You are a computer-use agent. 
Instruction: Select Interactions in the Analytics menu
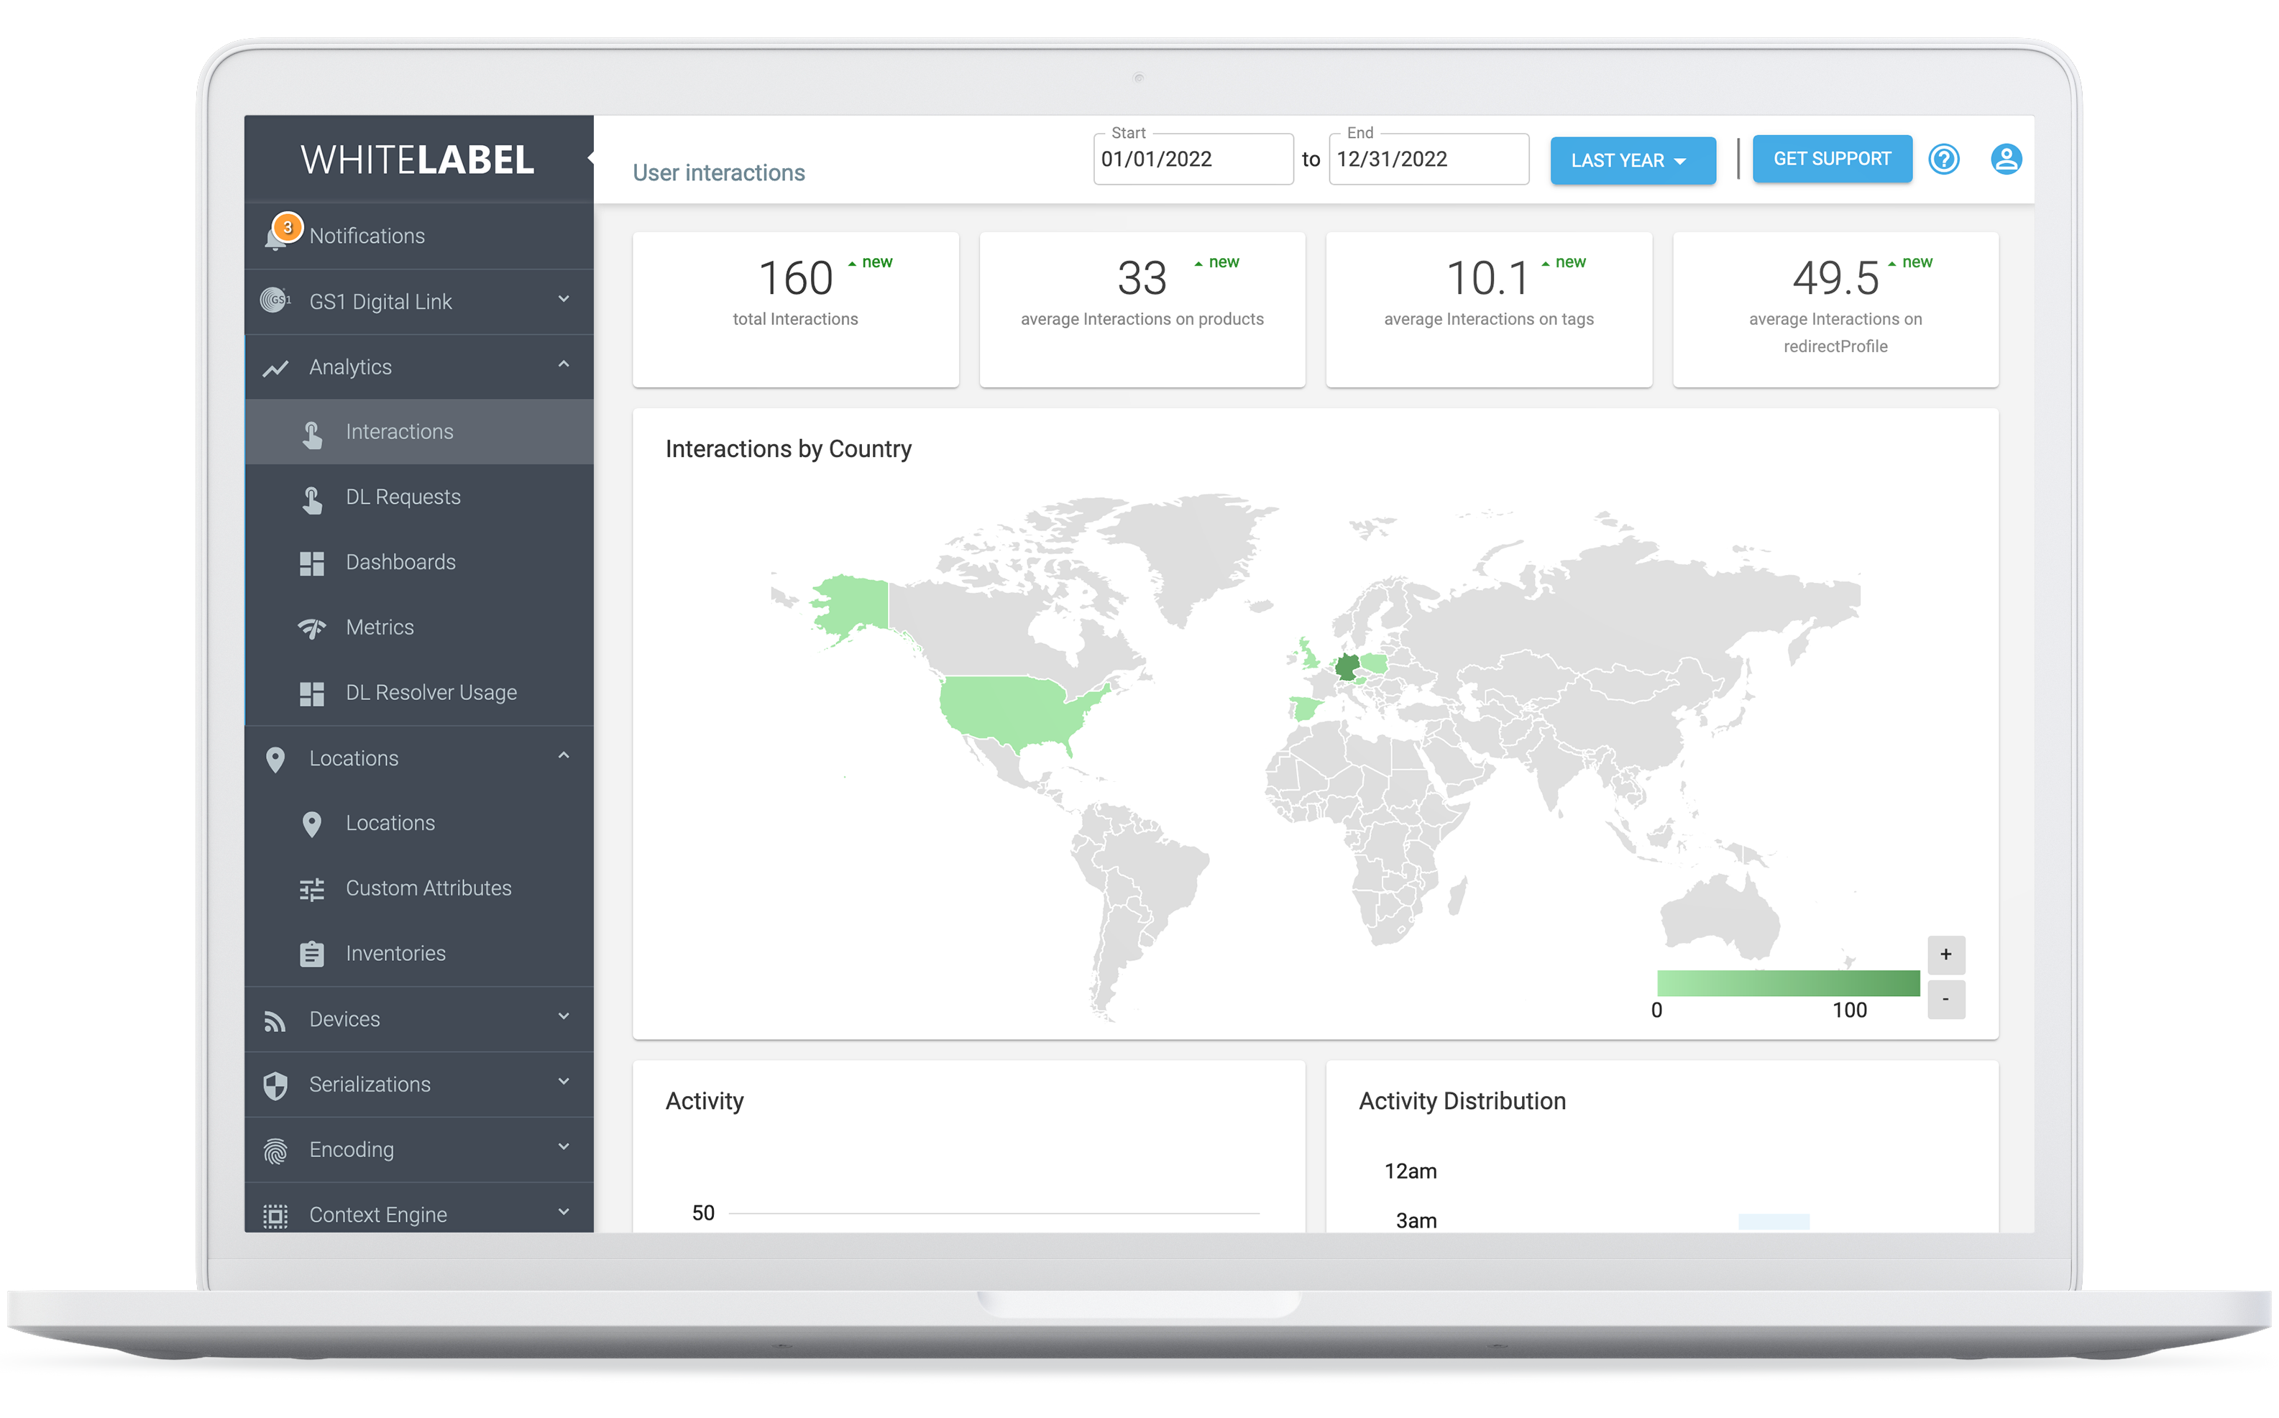point(418,433)
